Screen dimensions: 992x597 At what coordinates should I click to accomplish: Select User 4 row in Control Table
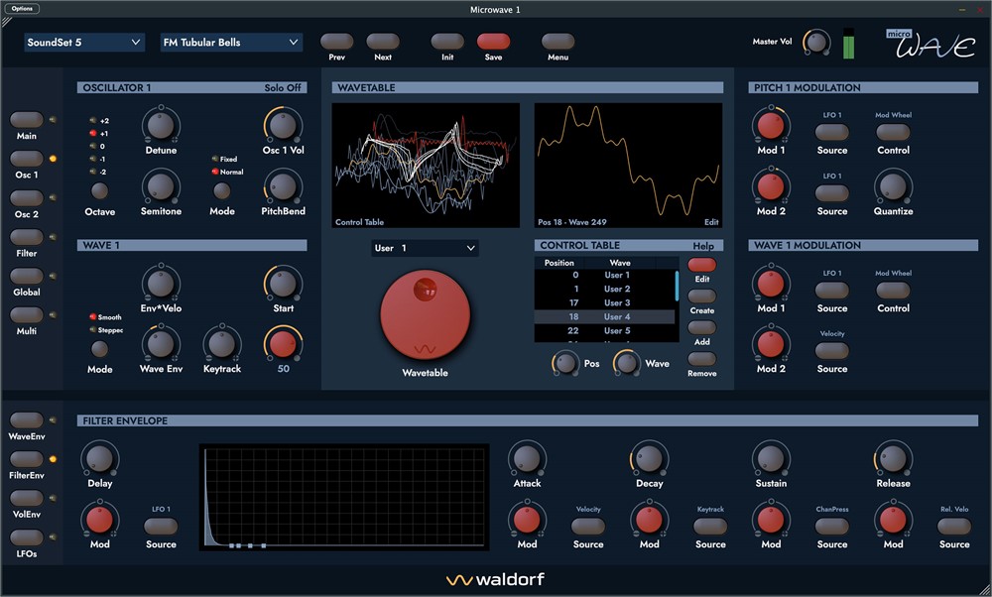pos(603,317)
